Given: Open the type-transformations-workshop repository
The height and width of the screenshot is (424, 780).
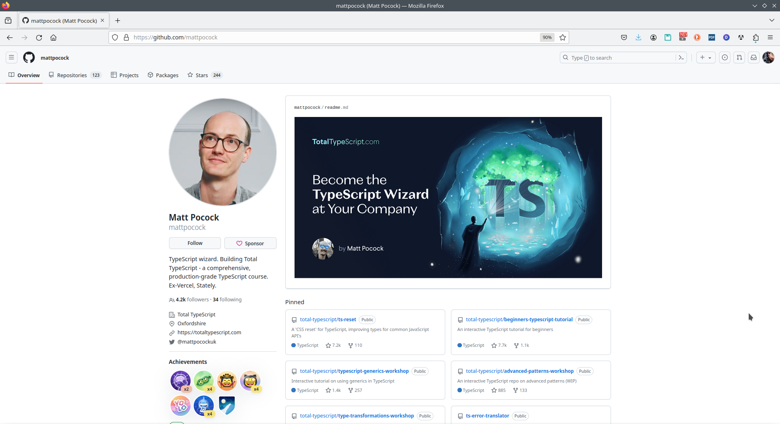Looking at the screenshot, I should (x=357, y=416).
